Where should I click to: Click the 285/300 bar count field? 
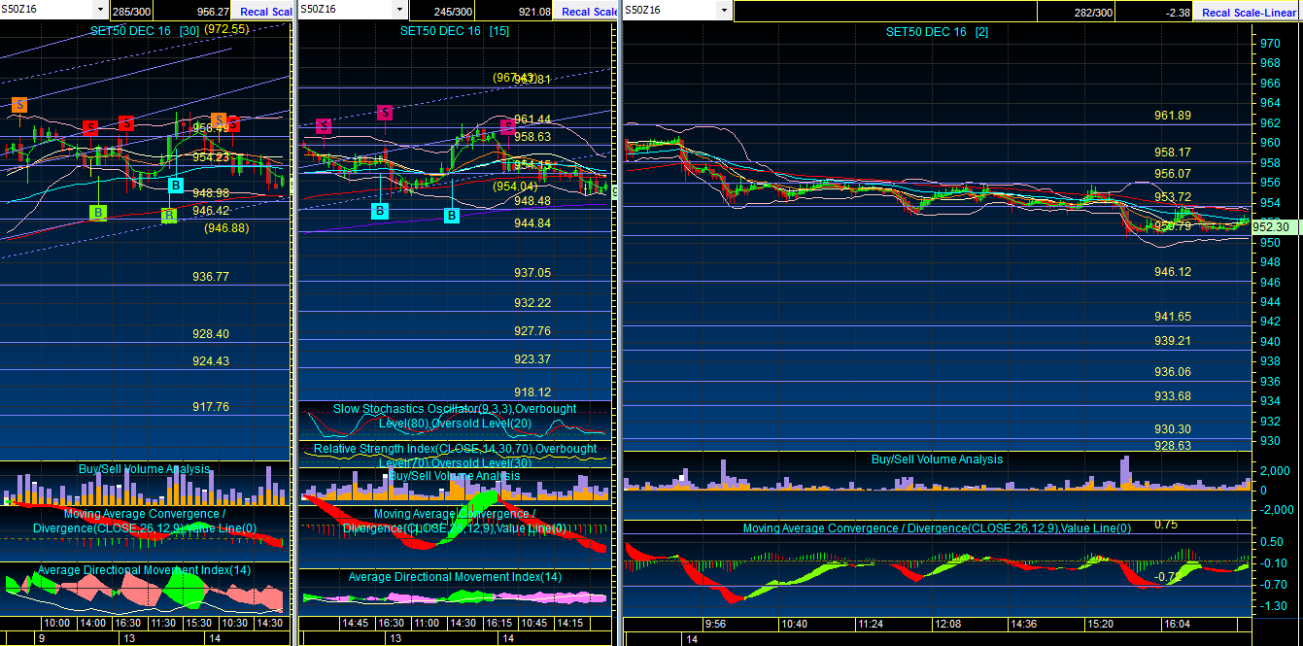(131, 12)
